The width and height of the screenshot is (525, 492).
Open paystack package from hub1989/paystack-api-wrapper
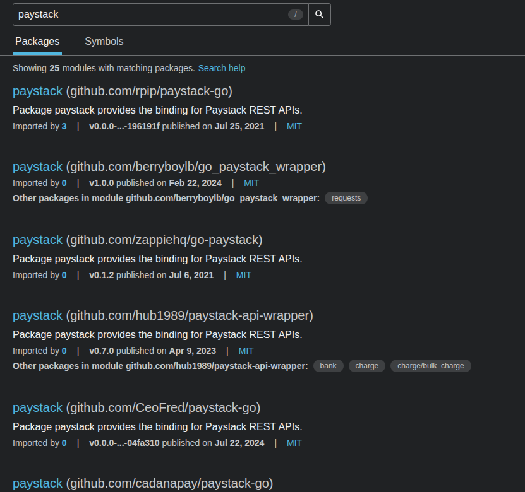coord(37,315)
